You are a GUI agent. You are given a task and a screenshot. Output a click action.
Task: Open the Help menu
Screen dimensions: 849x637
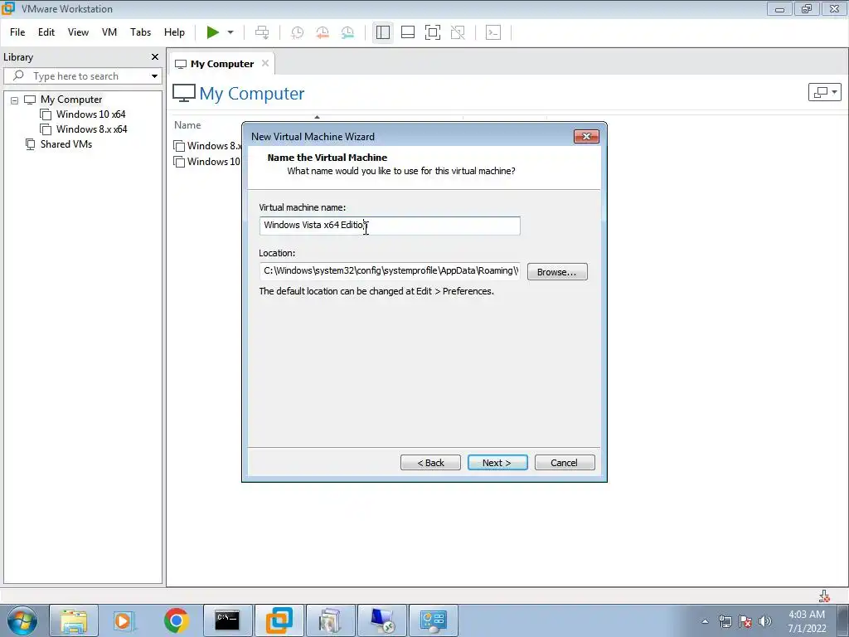tap(174, 32)
